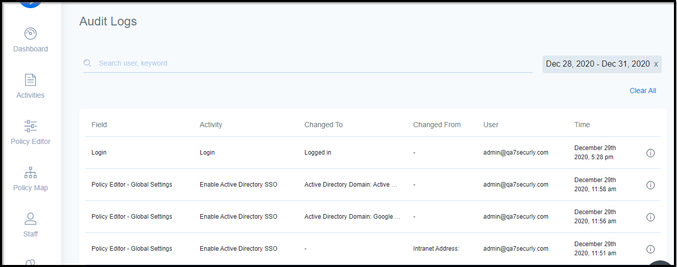Select the time 'December 29th 2020, 11:58 am'
Screen dimensions: 677x267
(x=595, y=185)
